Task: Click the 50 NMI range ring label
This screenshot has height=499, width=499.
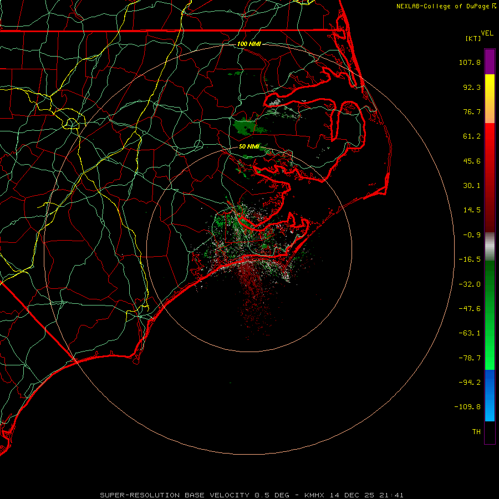Action: 249,146
